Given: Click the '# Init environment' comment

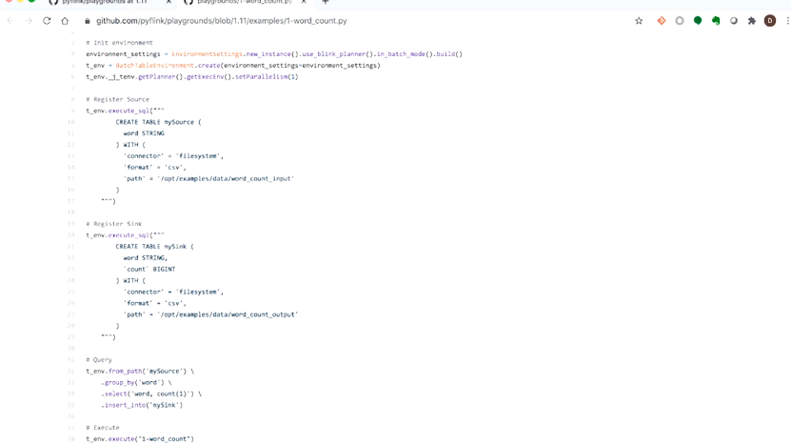Looking at the screenshot, I should point(119,43).
